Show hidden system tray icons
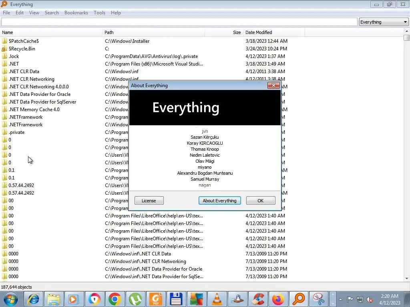410x307 pixels. [340, 299]
